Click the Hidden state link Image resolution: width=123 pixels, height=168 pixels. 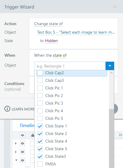point(51,41)
